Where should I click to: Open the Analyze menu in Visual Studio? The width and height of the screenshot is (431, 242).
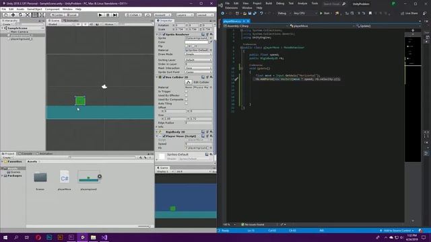[302, 3]
